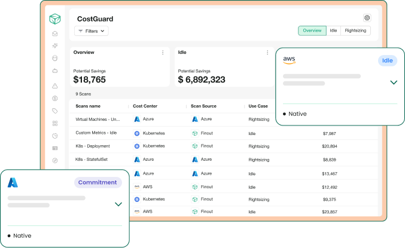Image resolution: width=405 pixels, height=248 pixels.
Task: Click the $ 6,892,323 Idle potential savings value
Action: click(202, 79)
